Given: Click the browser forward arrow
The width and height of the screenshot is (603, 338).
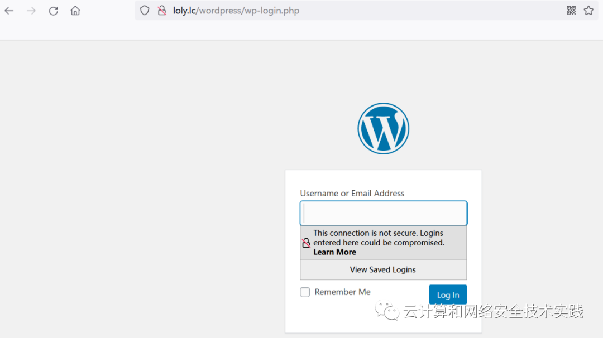Looking at the screenshot, I should (31, 11).
